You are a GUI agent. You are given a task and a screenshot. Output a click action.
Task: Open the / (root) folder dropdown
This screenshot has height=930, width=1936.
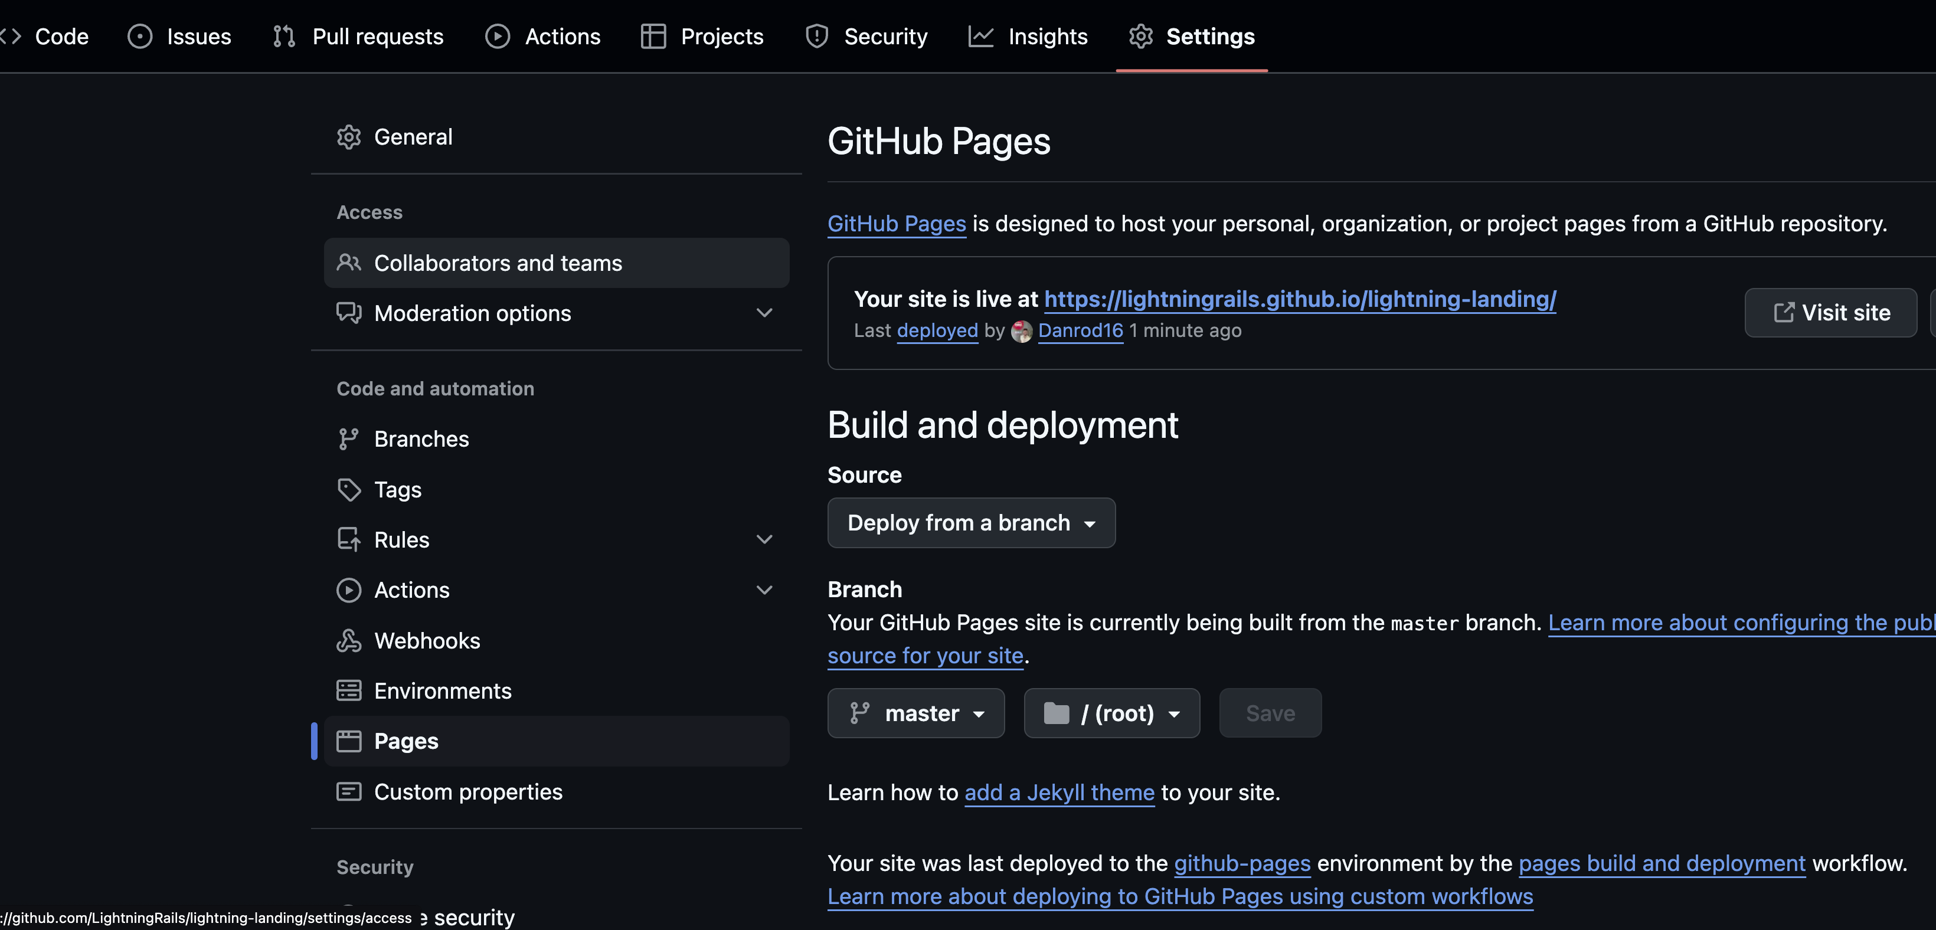point(1111,713)
